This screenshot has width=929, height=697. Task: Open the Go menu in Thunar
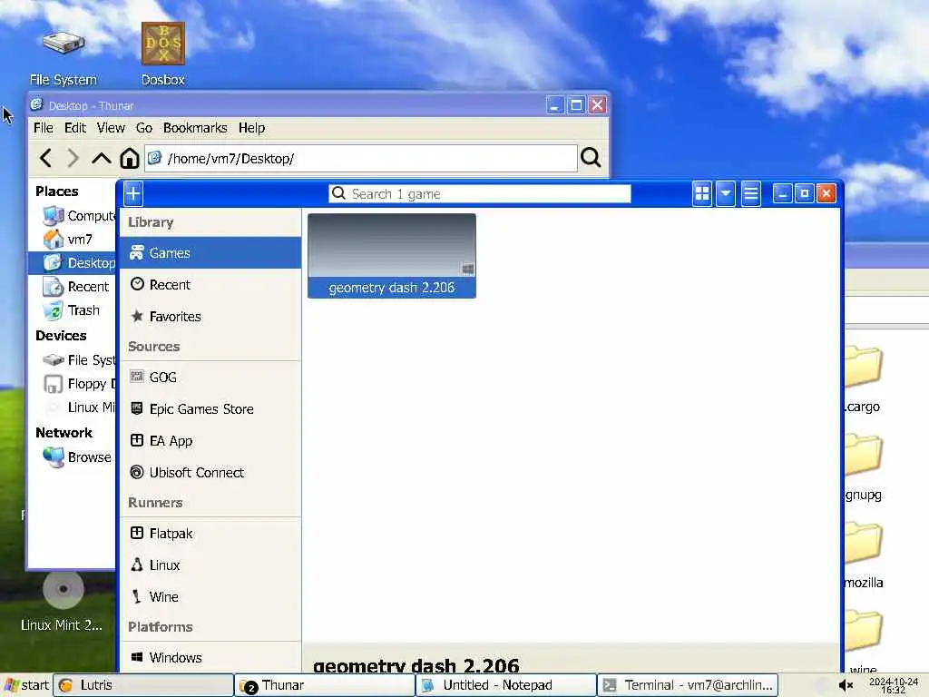tap(144, 128)
